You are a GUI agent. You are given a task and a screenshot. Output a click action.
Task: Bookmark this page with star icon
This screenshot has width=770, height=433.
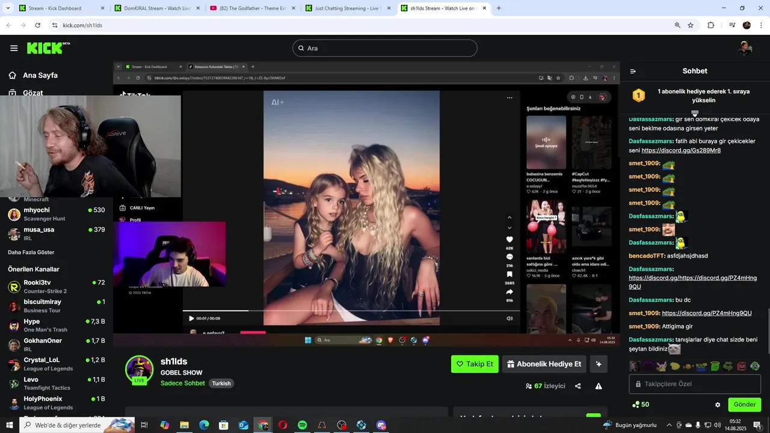[x=691, y=25]
